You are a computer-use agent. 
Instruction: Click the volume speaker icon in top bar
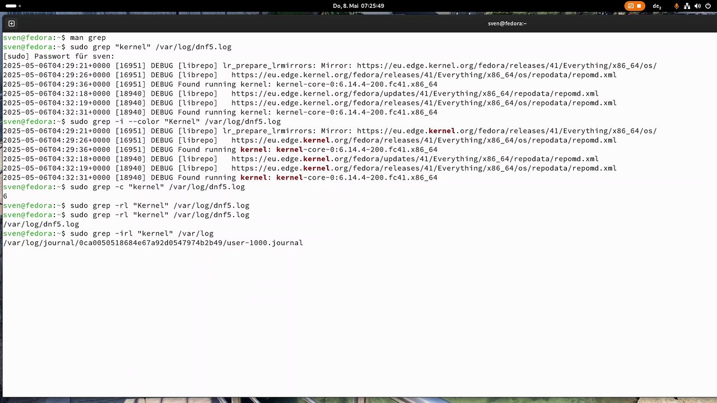click(697, 6)
